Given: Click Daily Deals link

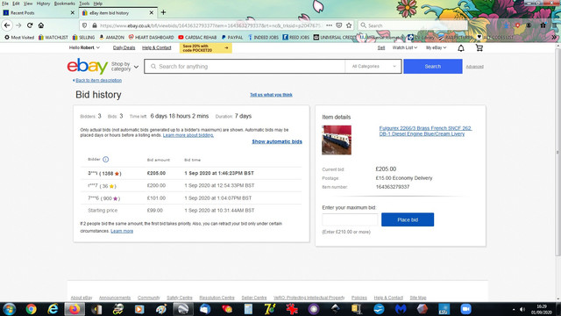Looking at the screenshot, I should pos(124,47).
